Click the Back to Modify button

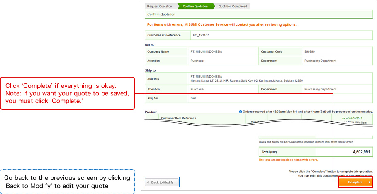click(162, 182)
